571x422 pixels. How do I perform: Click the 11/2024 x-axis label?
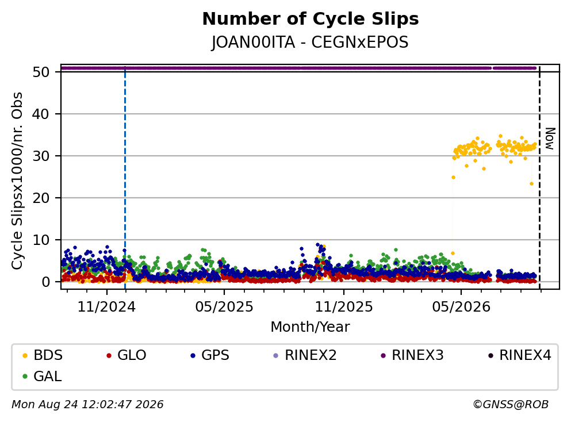(106, 307)
